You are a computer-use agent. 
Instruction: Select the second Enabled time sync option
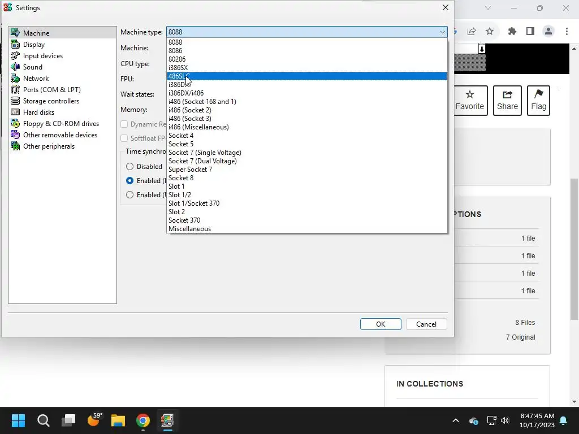pos(129,194)
